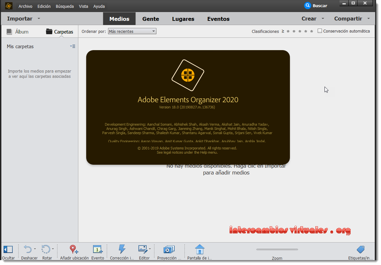
Task: Click the Crear button
Action: (309, 19)
